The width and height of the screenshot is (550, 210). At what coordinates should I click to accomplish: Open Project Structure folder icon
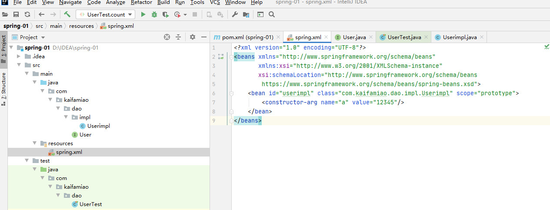(x=246, y=14)
